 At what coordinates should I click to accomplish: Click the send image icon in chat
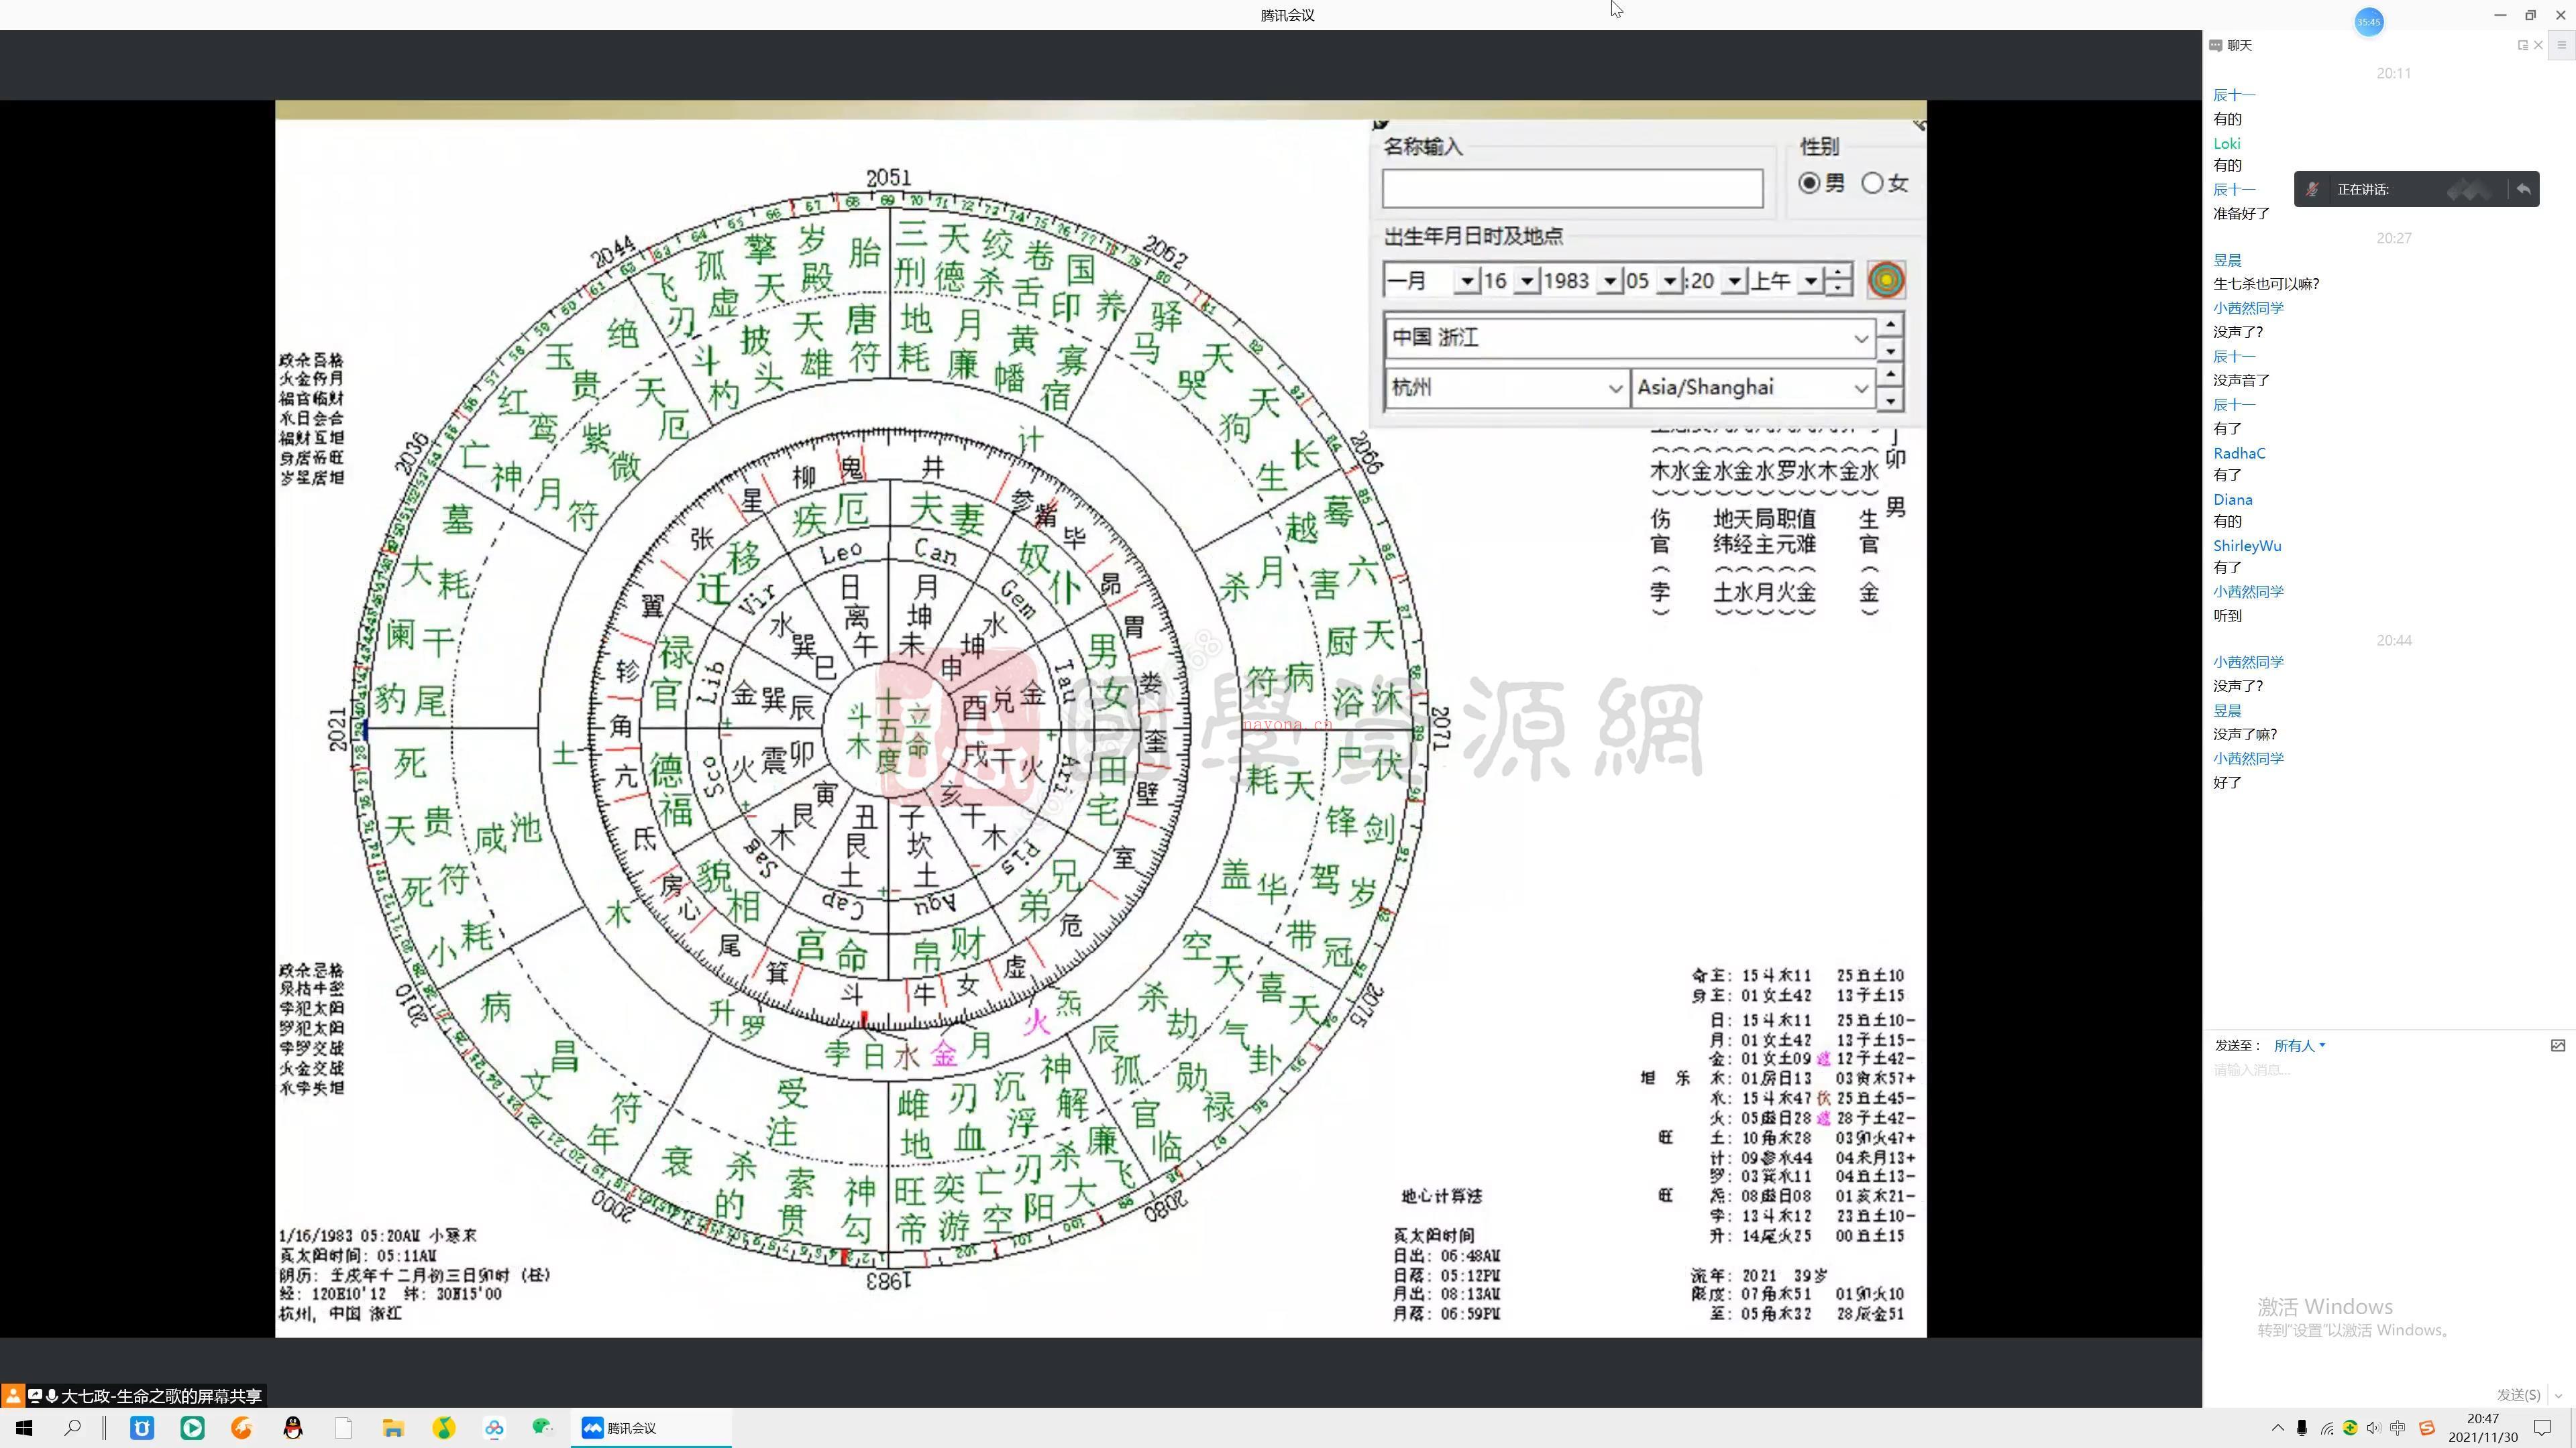point(2557,1045)
